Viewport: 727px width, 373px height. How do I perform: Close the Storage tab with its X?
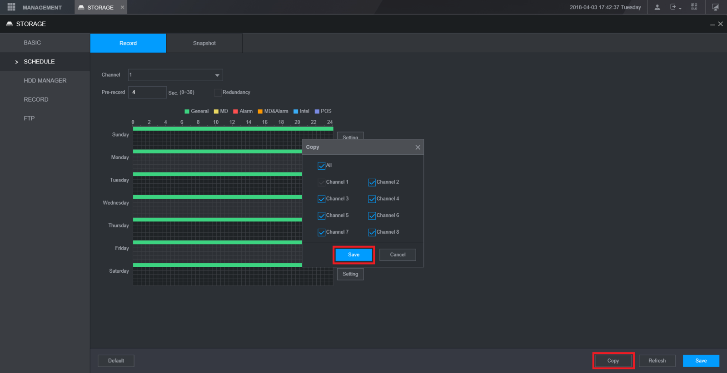pyautogui.click(x=122, y=7)
